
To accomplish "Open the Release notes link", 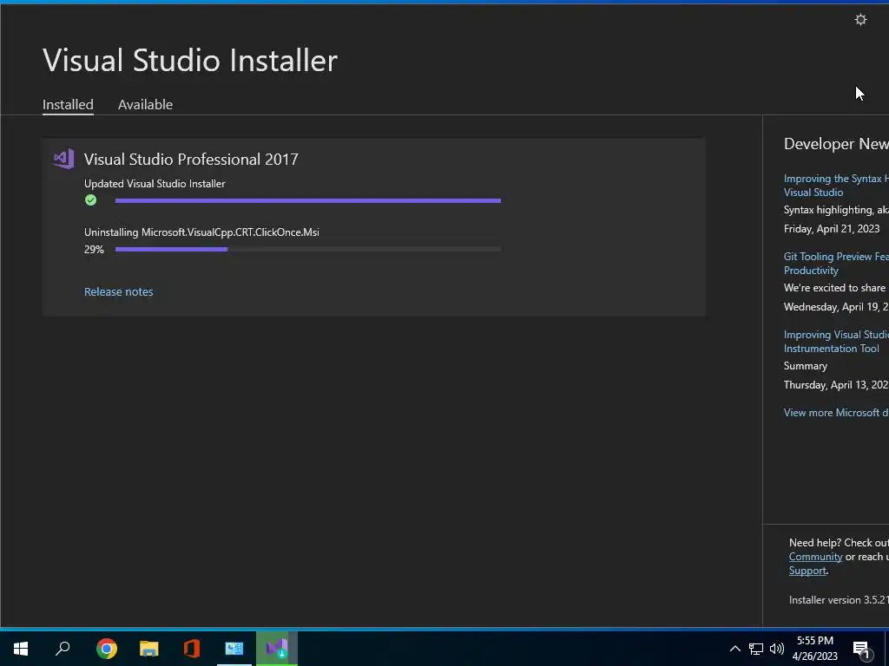I will pos(118,291).
